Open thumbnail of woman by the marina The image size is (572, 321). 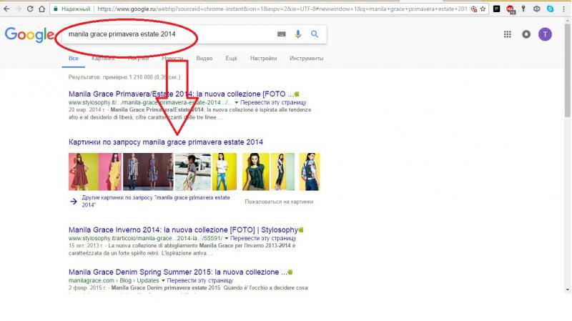pos(193,172)
